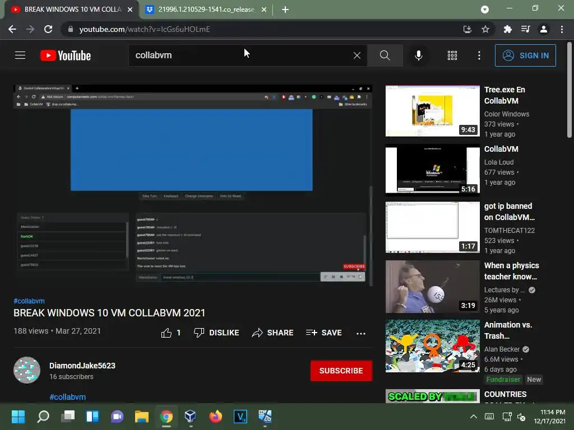Open the YouTube guide hamburger menu

(x=20, y=55)
